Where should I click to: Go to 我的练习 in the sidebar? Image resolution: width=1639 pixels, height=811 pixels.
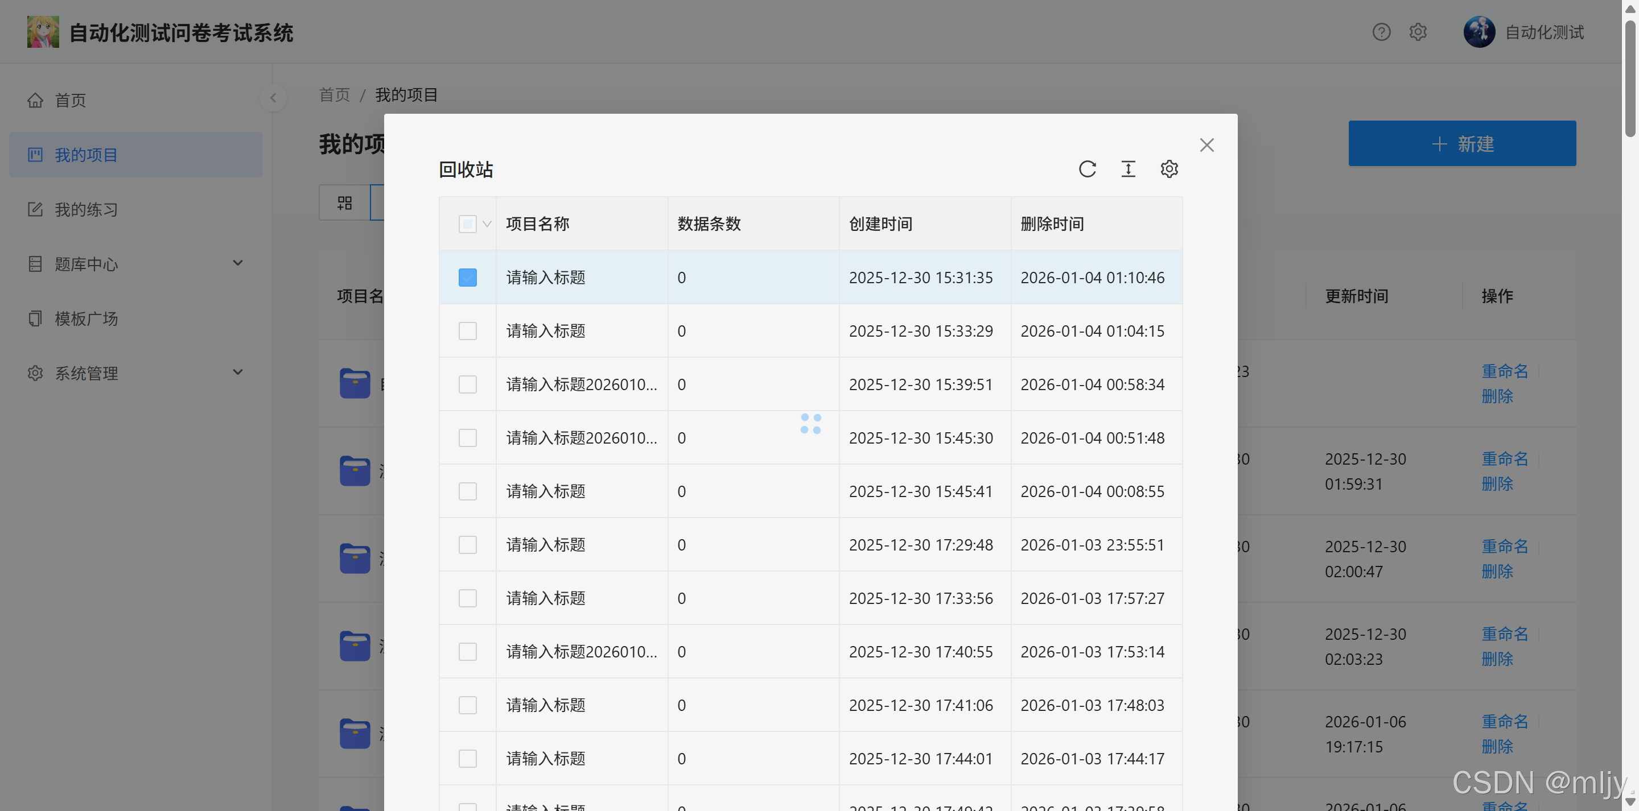click(86, 210)
